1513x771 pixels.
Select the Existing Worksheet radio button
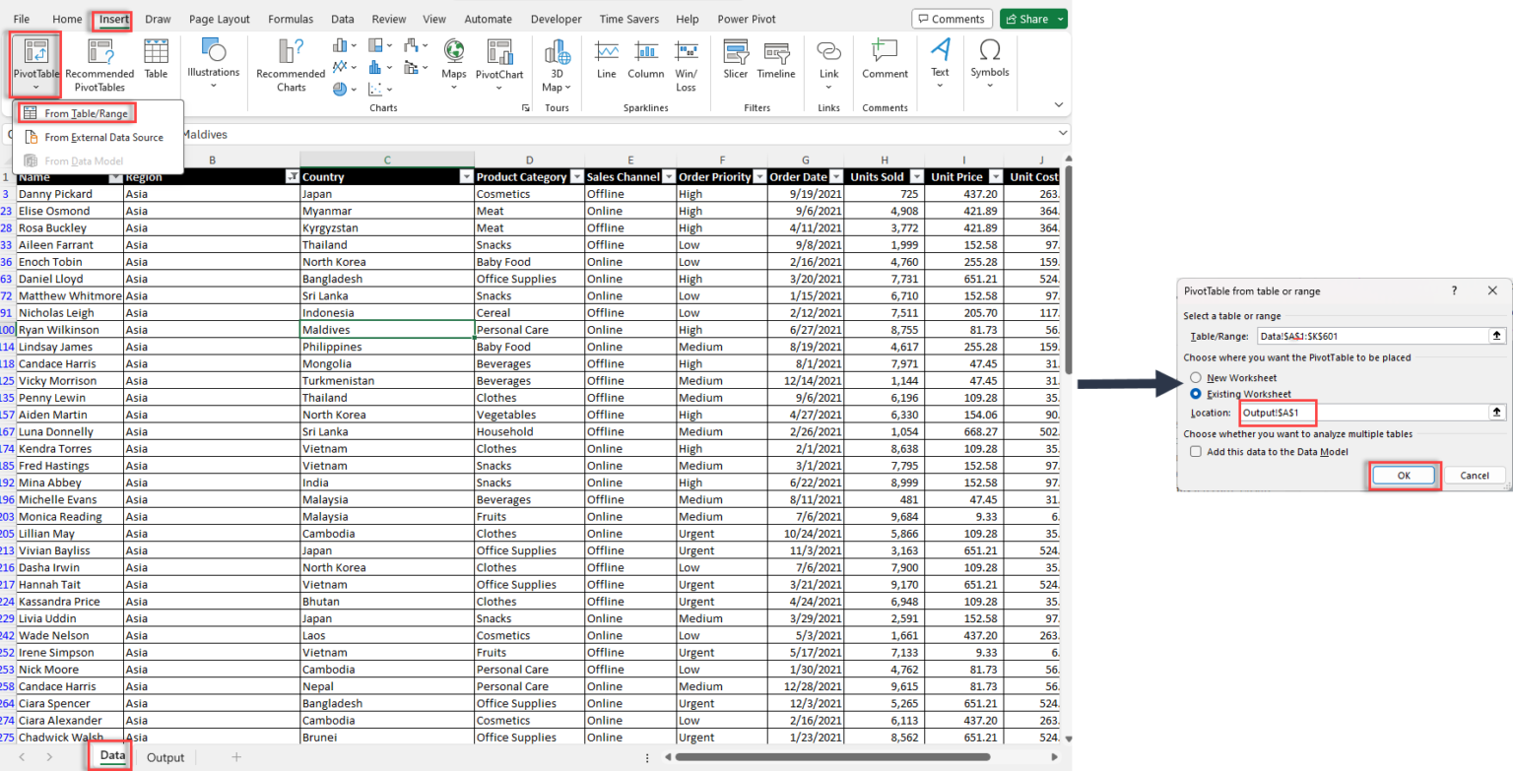click(1195, 394)
